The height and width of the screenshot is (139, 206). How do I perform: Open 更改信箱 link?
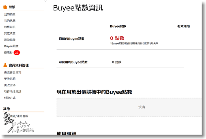click(x=10, y=79)
